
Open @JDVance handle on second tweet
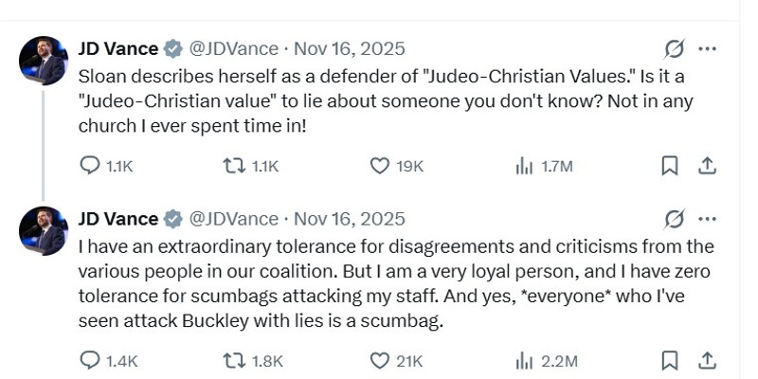[234, 219]
